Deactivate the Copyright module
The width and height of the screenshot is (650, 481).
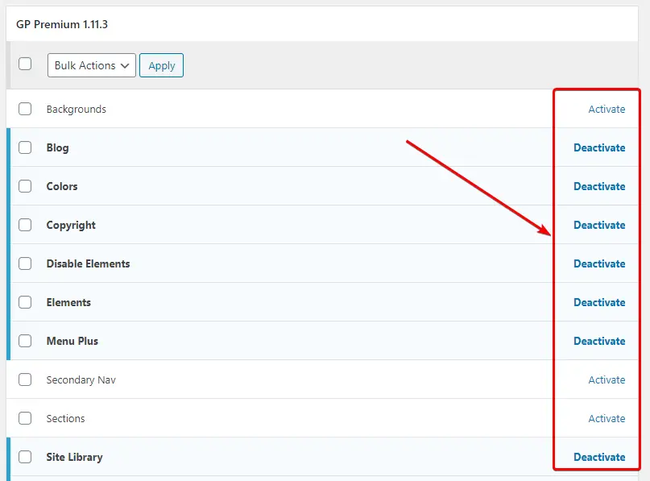(599, 225)
